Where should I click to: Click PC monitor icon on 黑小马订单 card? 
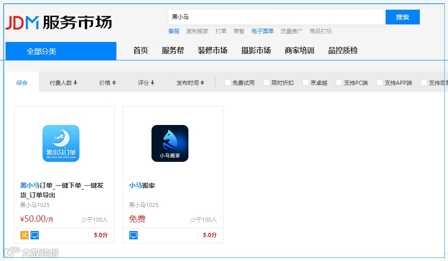(35, 235)
